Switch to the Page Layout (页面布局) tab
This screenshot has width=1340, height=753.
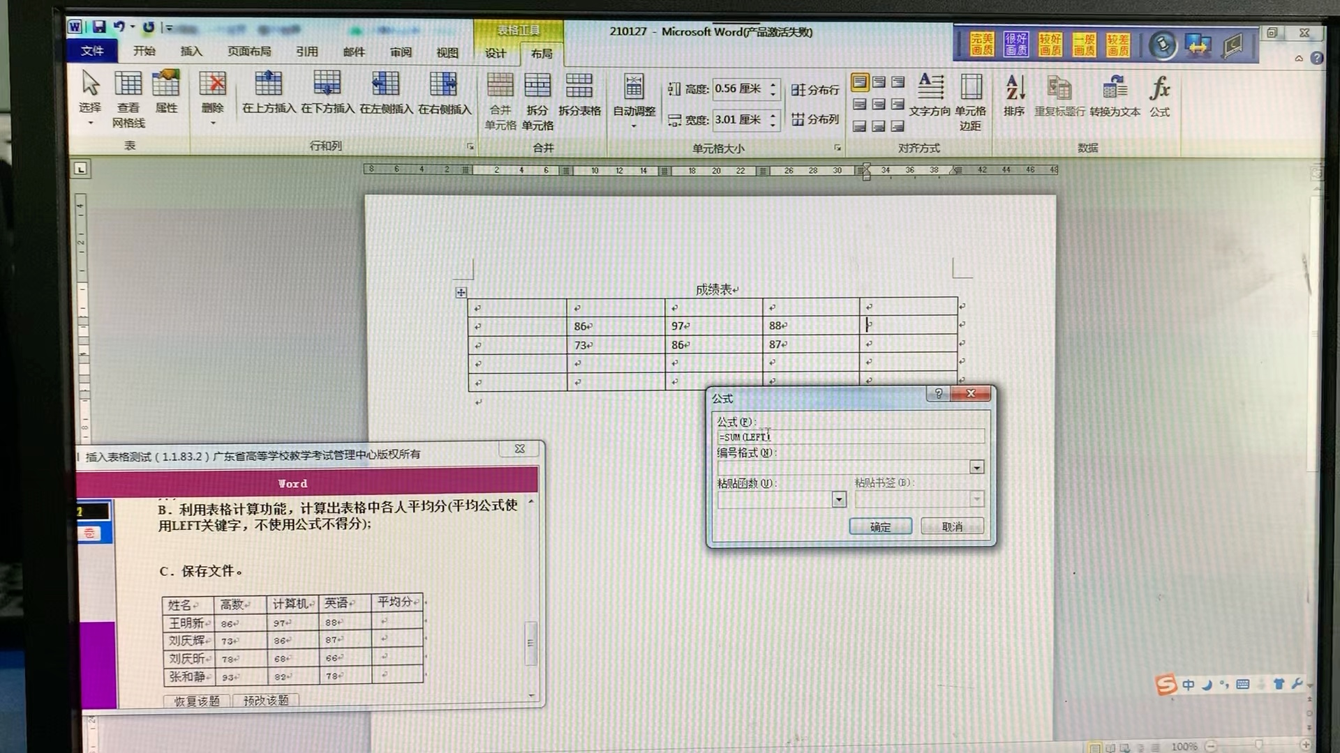[249, 51]
